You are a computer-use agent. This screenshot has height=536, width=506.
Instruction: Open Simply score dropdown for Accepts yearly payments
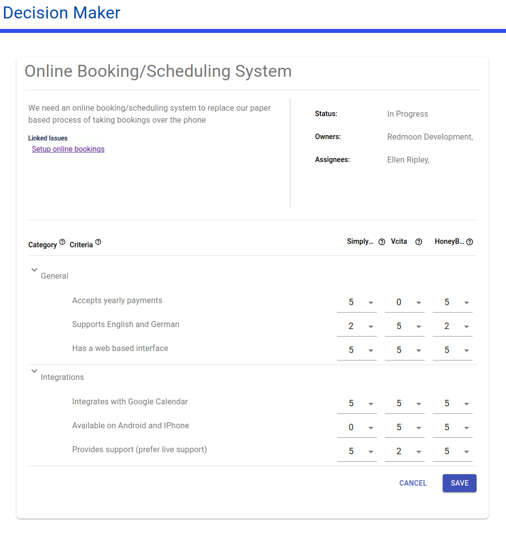pyautogui.click(x=356, y=303)
